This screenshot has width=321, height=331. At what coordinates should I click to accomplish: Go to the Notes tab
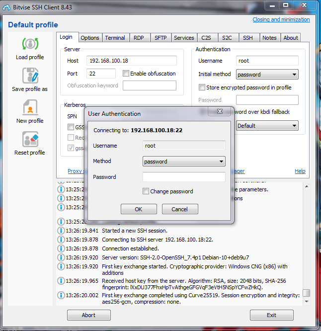click(x=269, y=38)
